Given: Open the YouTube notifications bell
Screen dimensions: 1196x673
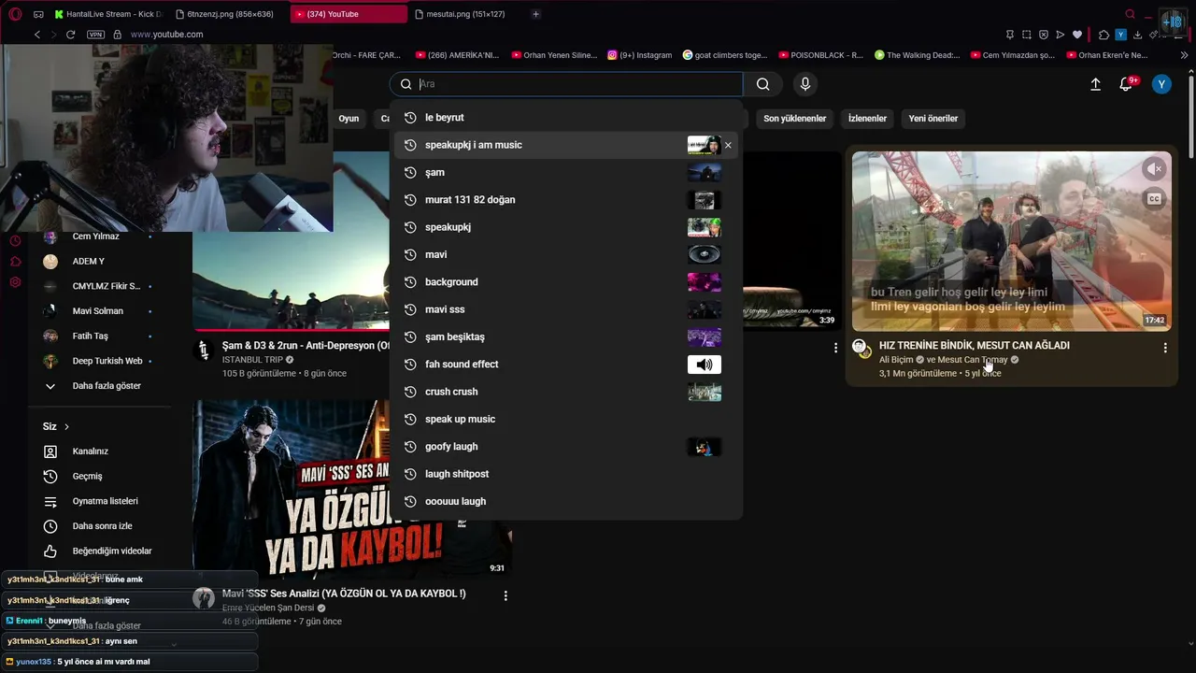Looking at the screenshot, I should [x=1127, y=84].
